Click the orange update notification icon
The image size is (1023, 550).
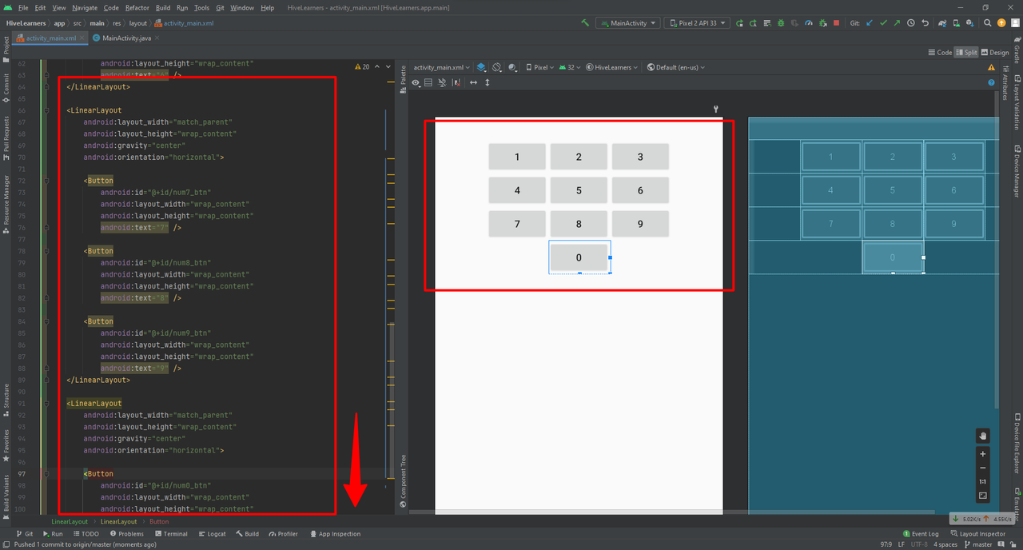(1001, 23)
